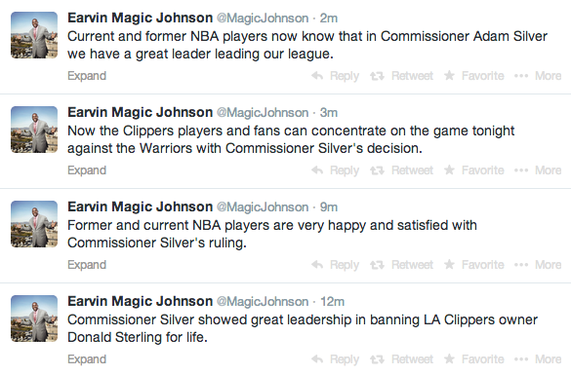Screen dimensions: 571x375
Task: Reply to the tweet posted 9m ago
Action: [336, 265]
